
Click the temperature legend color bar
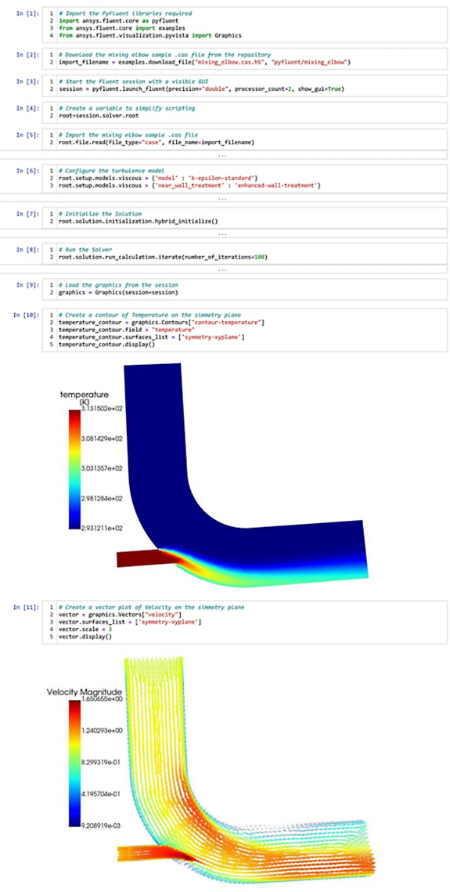tap(74, 470)
